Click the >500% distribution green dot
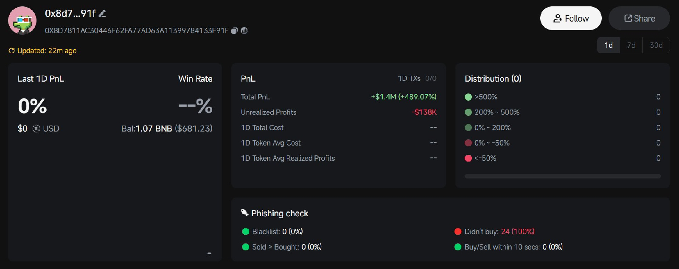The width and height of the screenshot is (679, 269). [468, 97]
